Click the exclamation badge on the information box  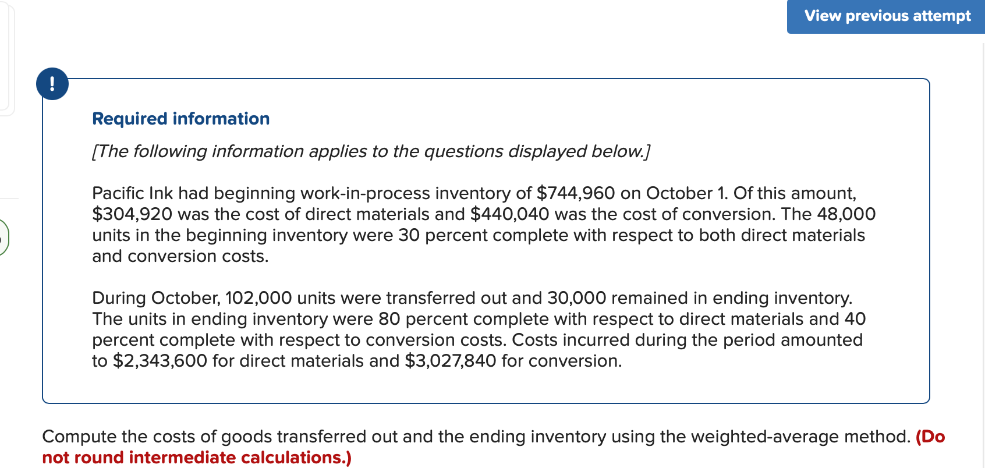(x=52, y=83)
